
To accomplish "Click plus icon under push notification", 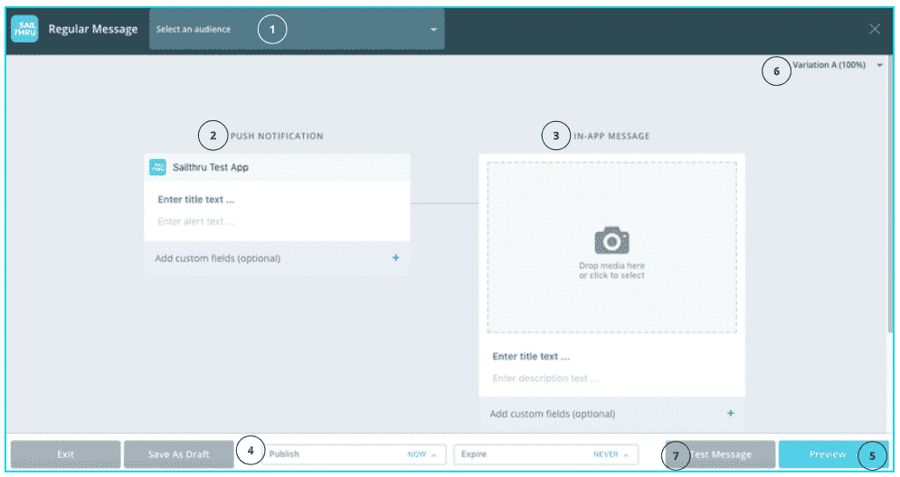I will pyautogui.click(x=395, y=258).
